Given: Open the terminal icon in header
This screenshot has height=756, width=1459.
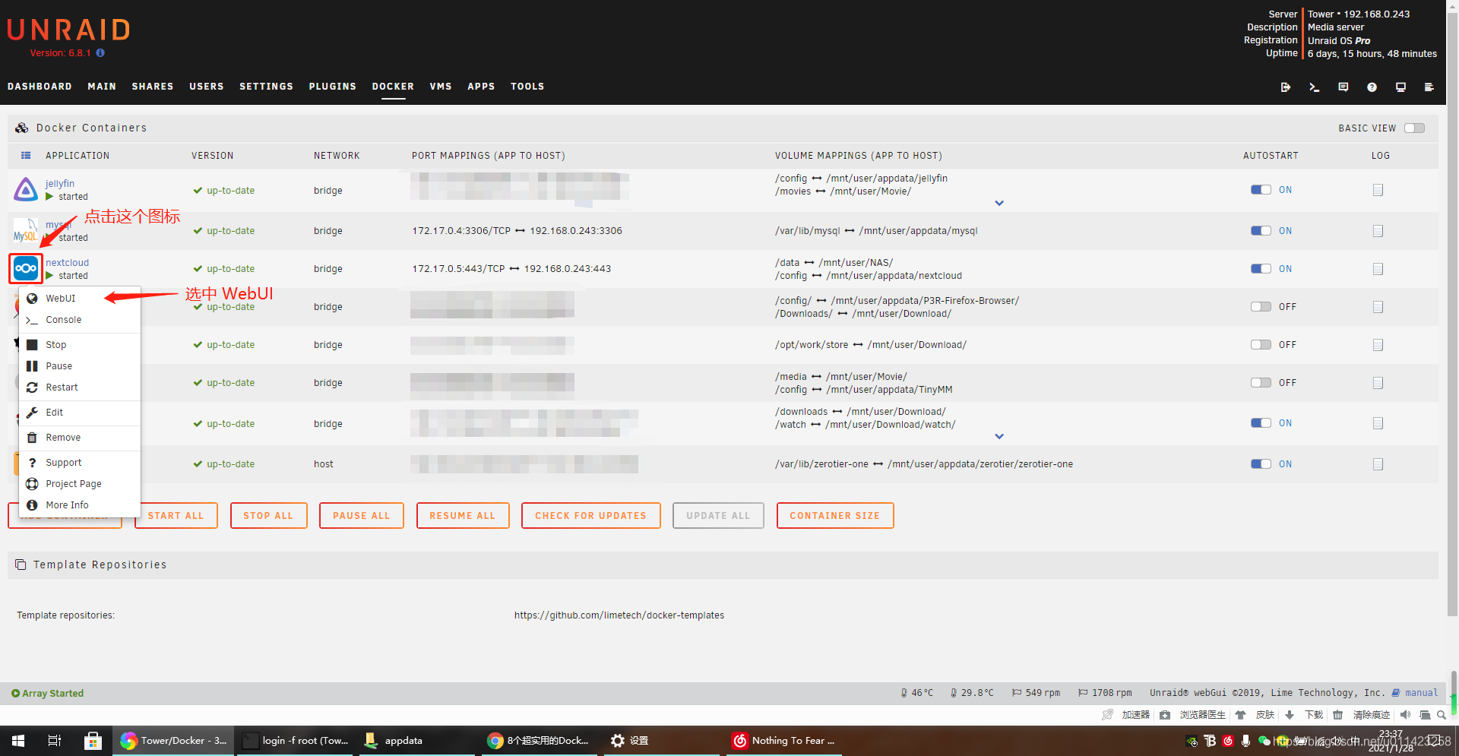Looking at the screenshot, I should (1314, 87).
